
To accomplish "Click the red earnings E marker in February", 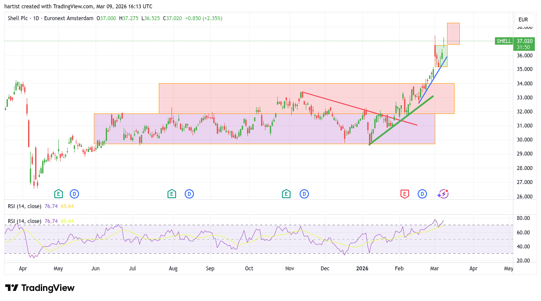I will (x=404, y=194).
